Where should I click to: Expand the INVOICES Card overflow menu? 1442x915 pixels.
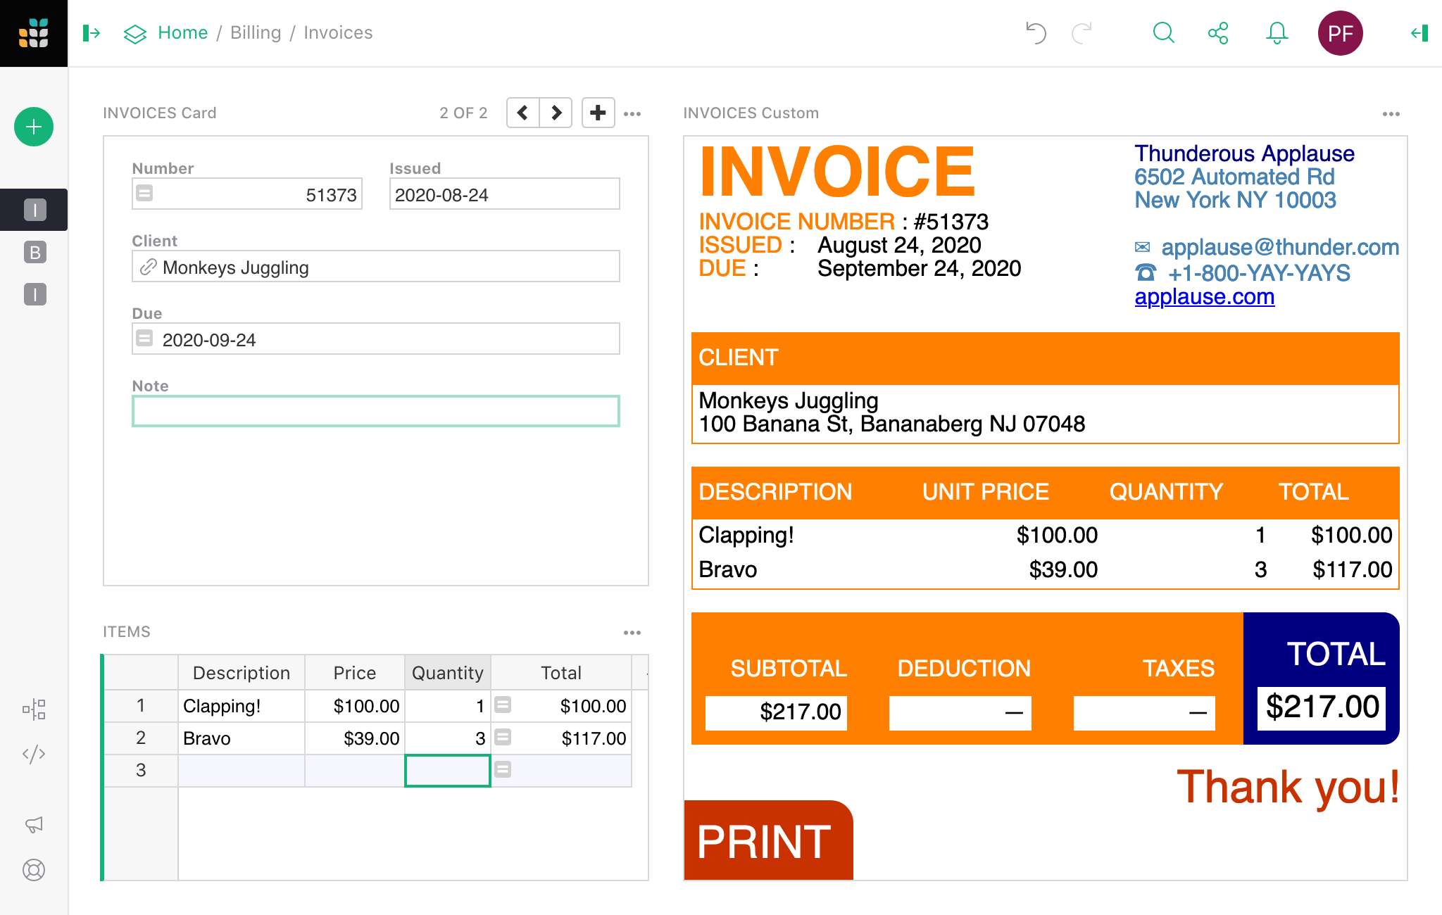pos(633,113)
